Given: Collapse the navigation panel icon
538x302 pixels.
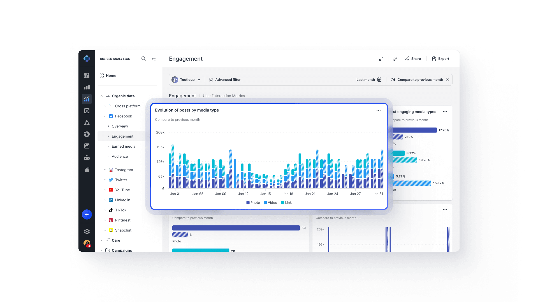Looking at the screenshot, I should 154,59.
